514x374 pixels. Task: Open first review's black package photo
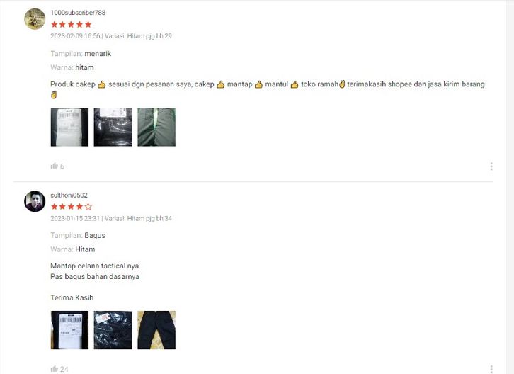pyautogui.click(x=113, y=127)
